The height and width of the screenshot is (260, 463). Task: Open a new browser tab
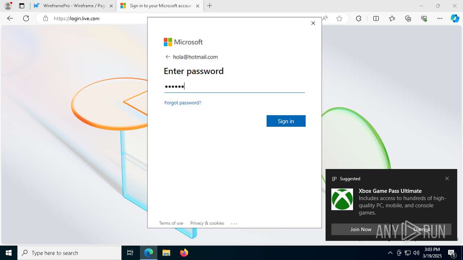point(210,6)
